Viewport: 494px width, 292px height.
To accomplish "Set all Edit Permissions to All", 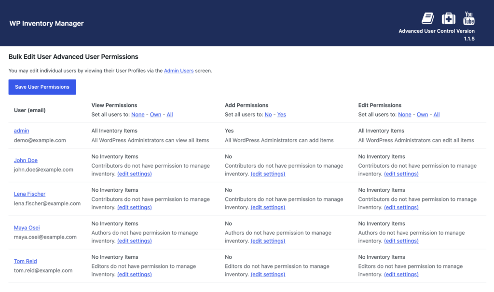I will (x=436, y=115).
